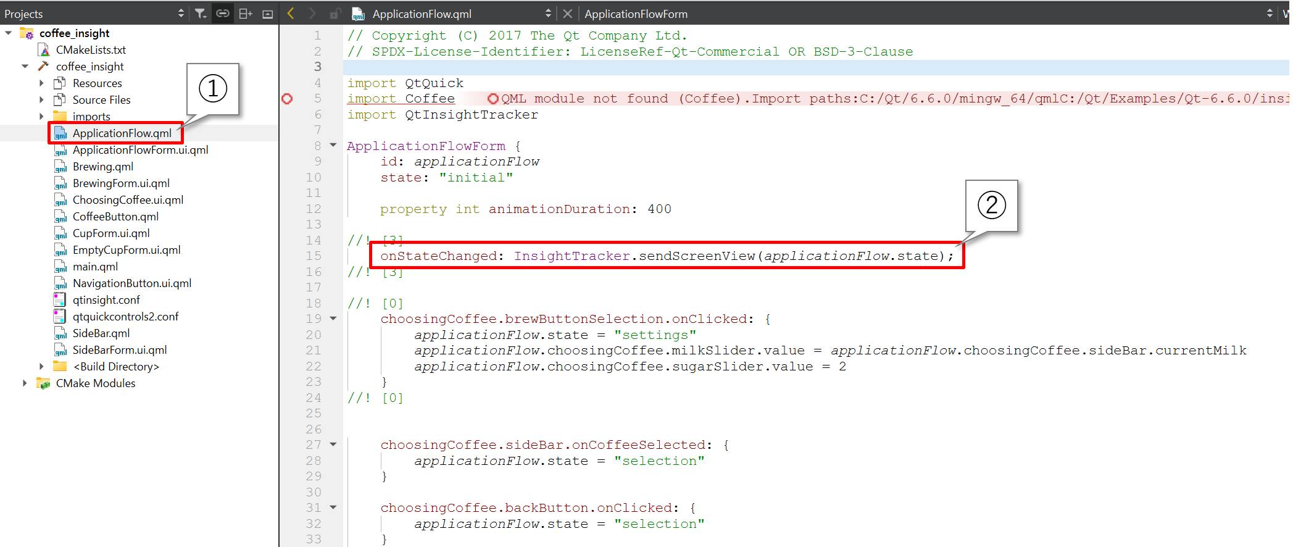Screen dimensions: 1293x547
Task: Click the split panel icon
Action: click(245, 14)
